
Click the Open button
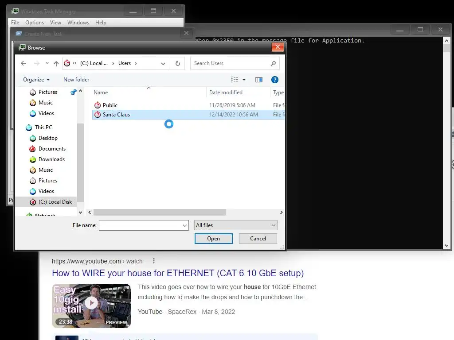tap(213, 239)
